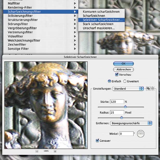Zoom in the preview with plus icon
Screen dimensions: 160x160
pyautogui.click(x=55, y=151)
